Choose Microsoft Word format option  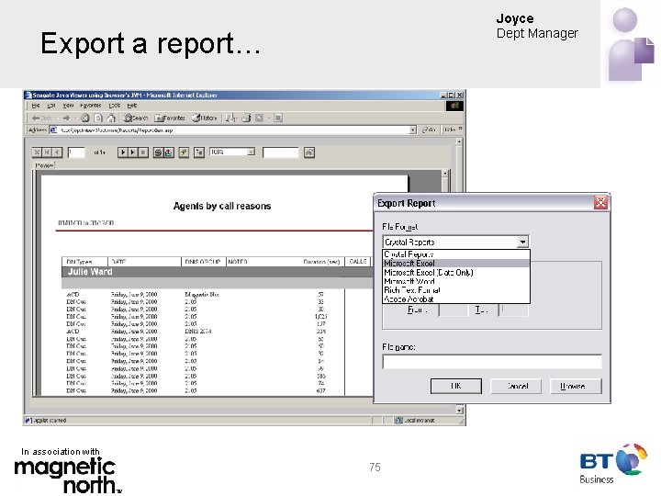coord(456,281)
